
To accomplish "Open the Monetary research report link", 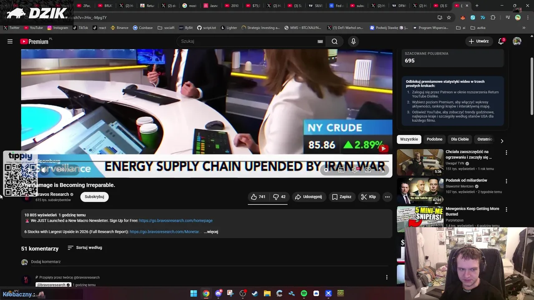I will coord(165,232).
